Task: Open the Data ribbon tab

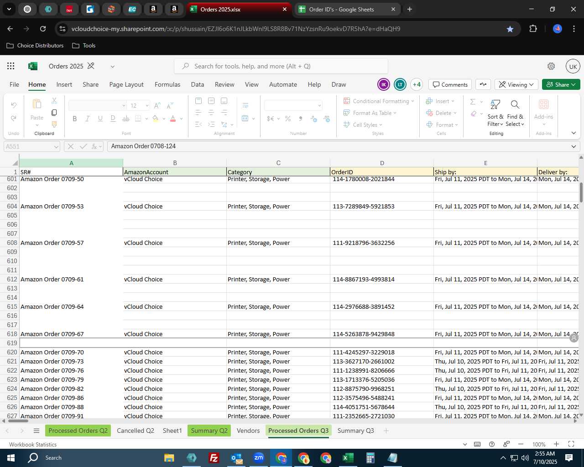Action: coord(198,84)
